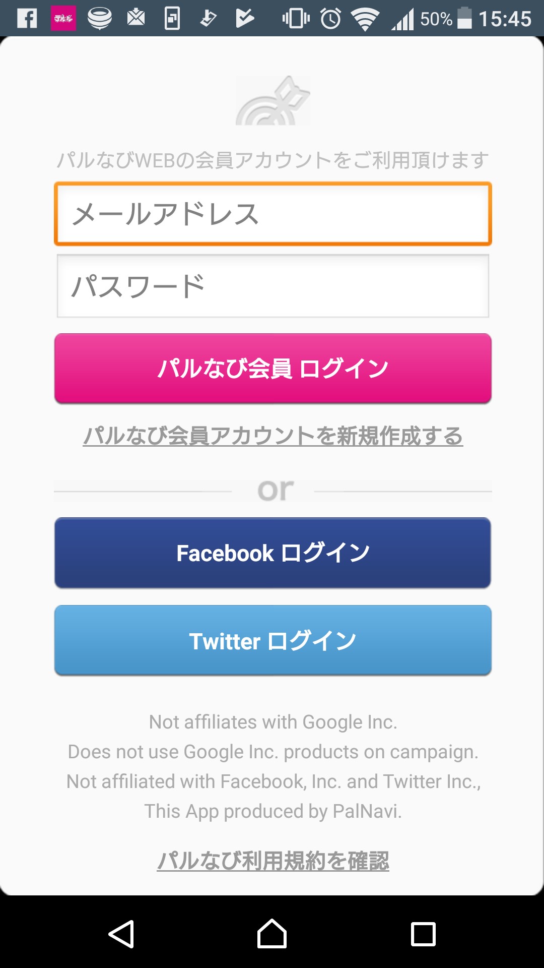Open the パルなび会員アカウントを新規作成する link
This screenshot has width=544, height=968.
click(x=273, y=436)
